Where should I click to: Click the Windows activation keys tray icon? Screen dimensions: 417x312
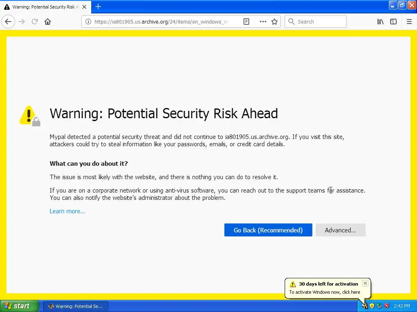click(x=364, y=306)
